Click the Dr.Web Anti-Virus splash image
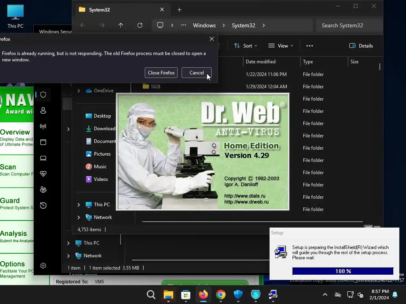The image size is (406, 304). pos(203,152)
